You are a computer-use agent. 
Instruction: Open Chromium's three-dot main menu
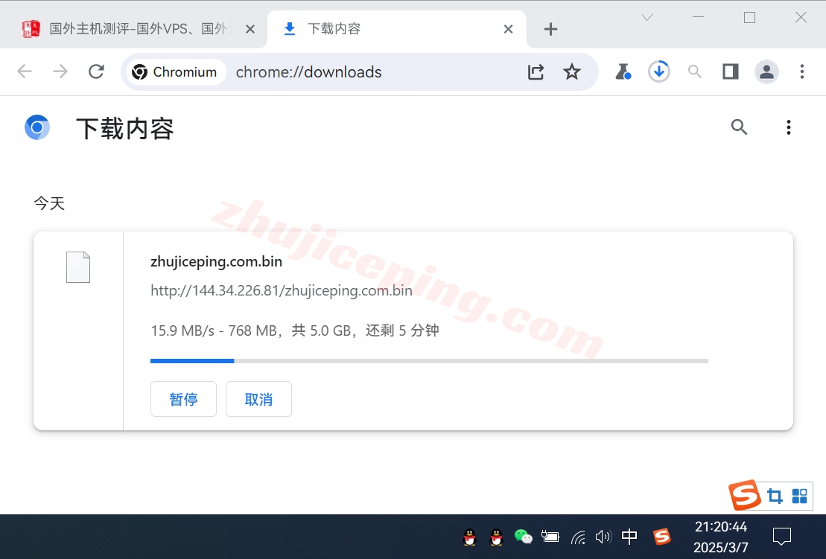point(801,71)
